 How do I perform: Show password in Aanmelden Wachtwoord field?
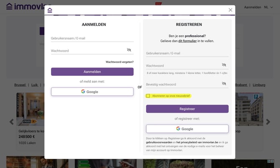pyautogui.click(x=129, y=50)
